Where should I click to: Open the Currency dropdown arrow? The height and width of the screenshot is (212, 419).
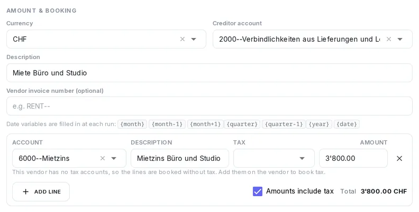pyautogui.click(x=194, y=39)
